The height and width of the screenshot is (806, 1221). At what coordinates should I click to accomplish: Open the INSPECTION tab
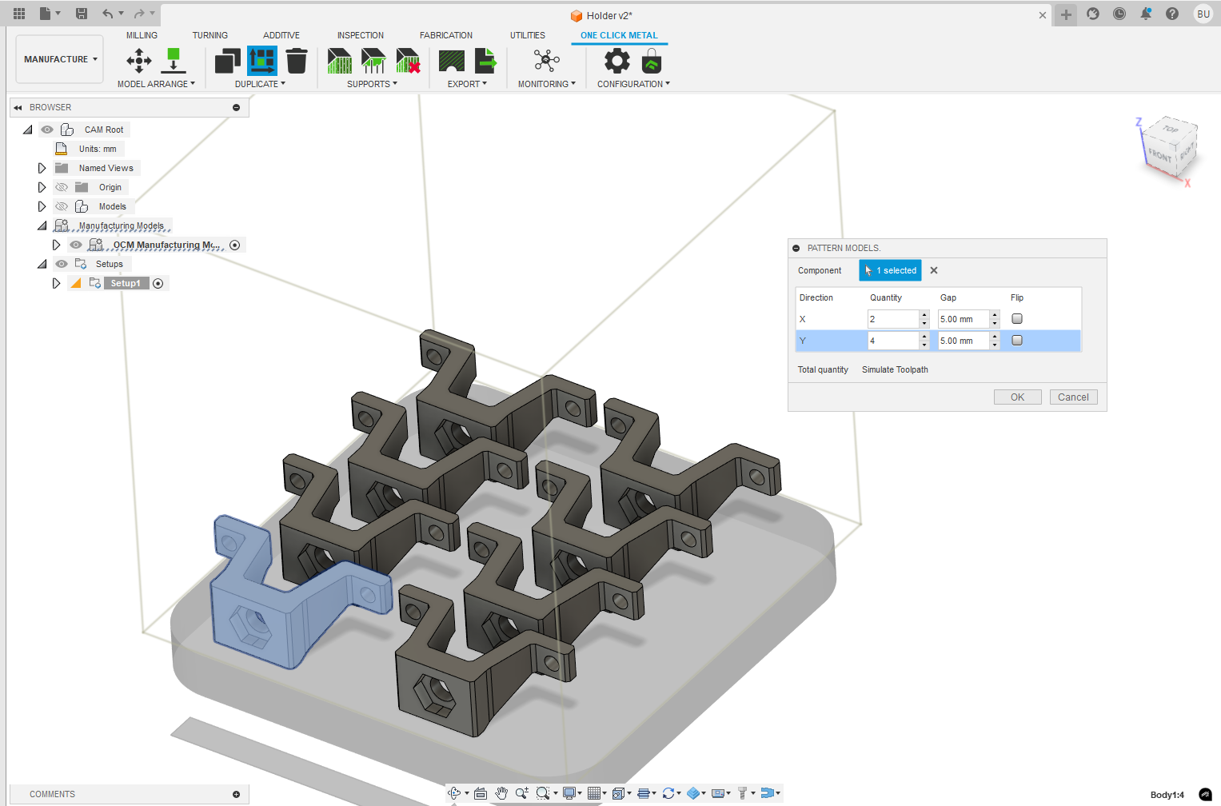[360, 35]
